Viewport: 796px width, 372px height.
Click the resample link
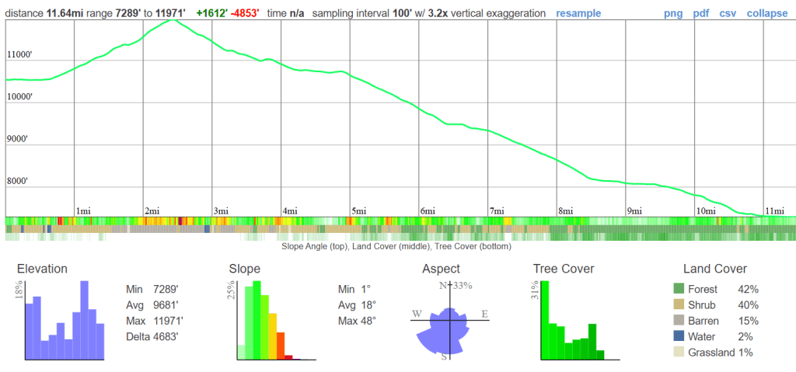point(578,13)
